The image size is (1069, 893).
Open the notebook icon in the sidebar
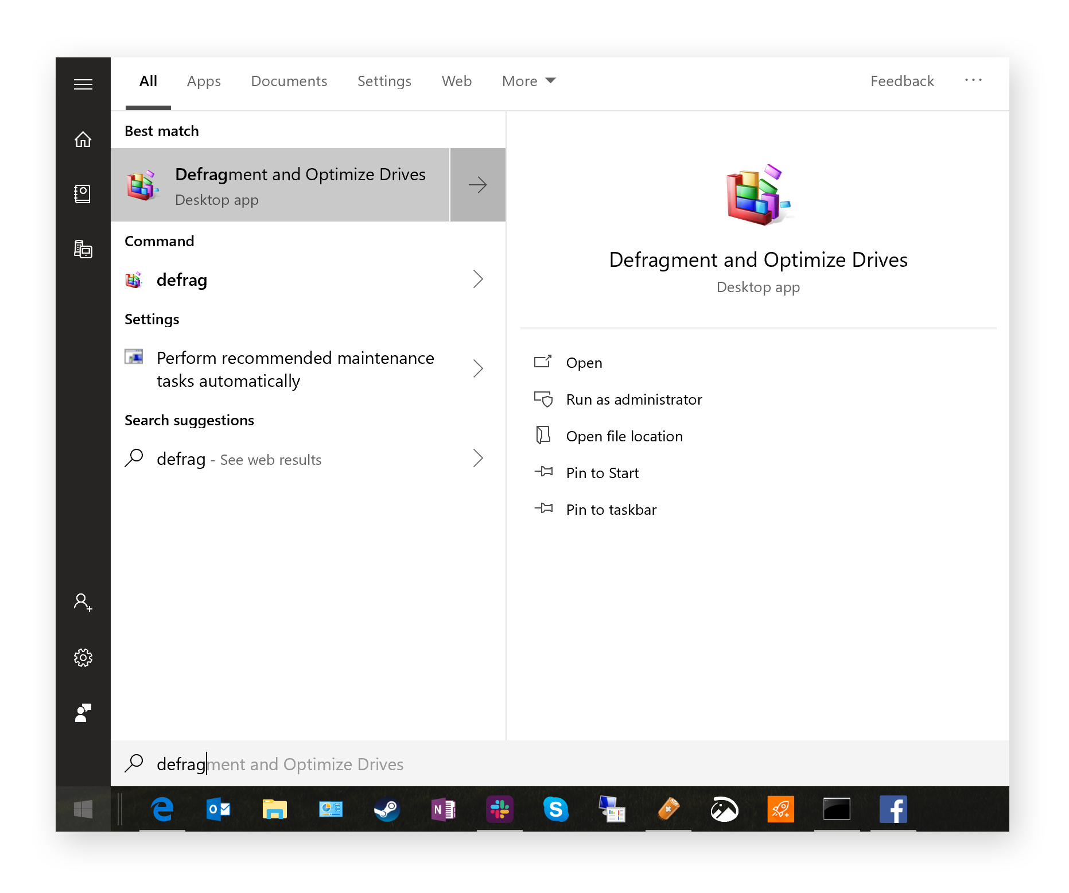83,194
